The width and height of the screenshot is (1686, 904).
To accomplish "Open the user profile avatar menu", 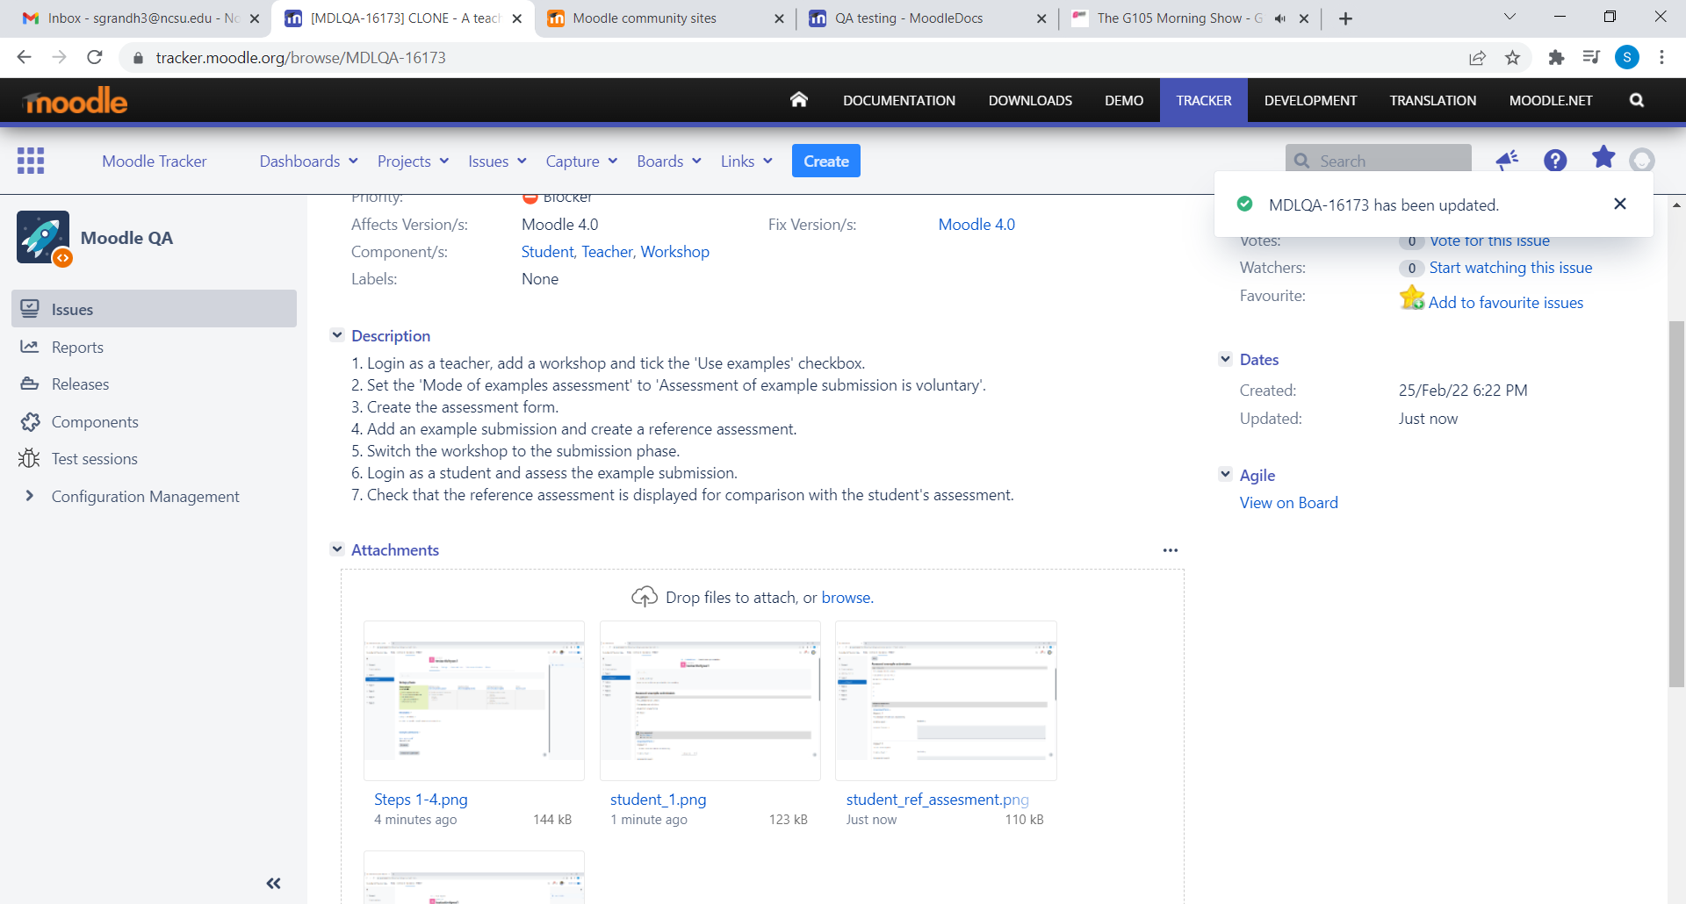I will [x=1642, y=160].
